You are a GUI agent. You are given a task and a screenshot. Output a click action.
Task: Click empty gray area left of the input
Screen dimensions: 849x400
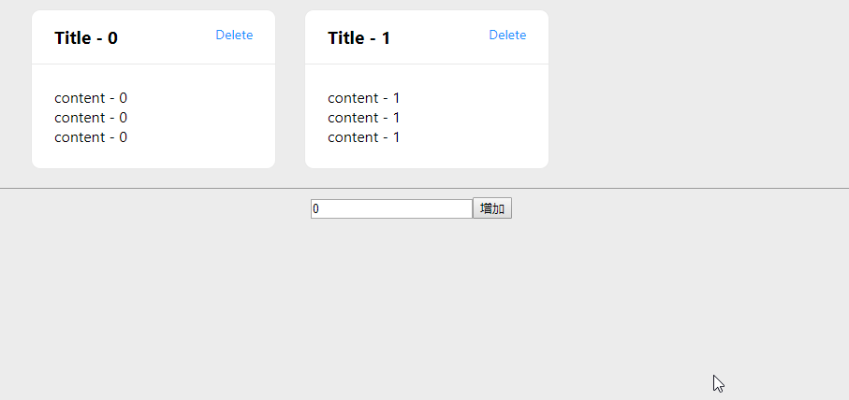tap(159, 208)
